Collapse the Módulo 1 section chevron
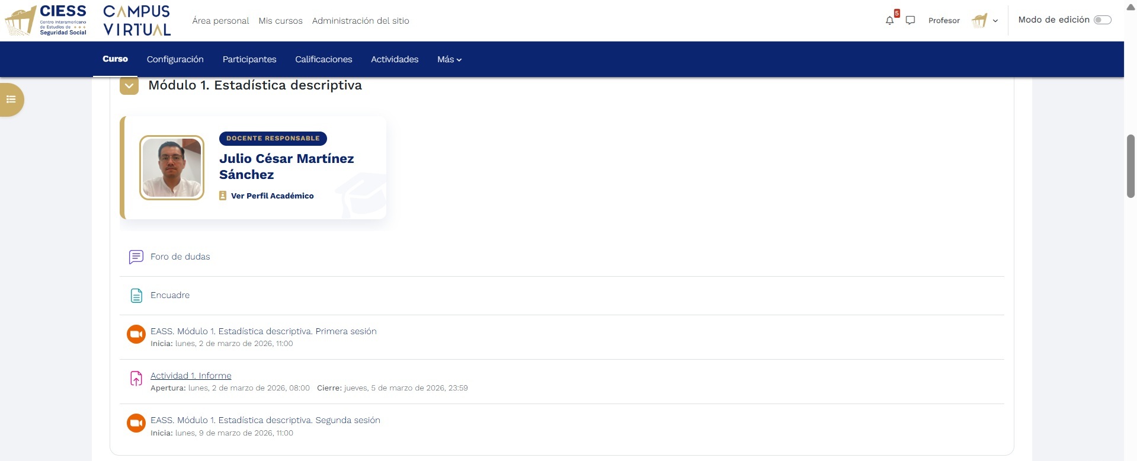This screenshot has width=1137, height=461. point(129,86)
